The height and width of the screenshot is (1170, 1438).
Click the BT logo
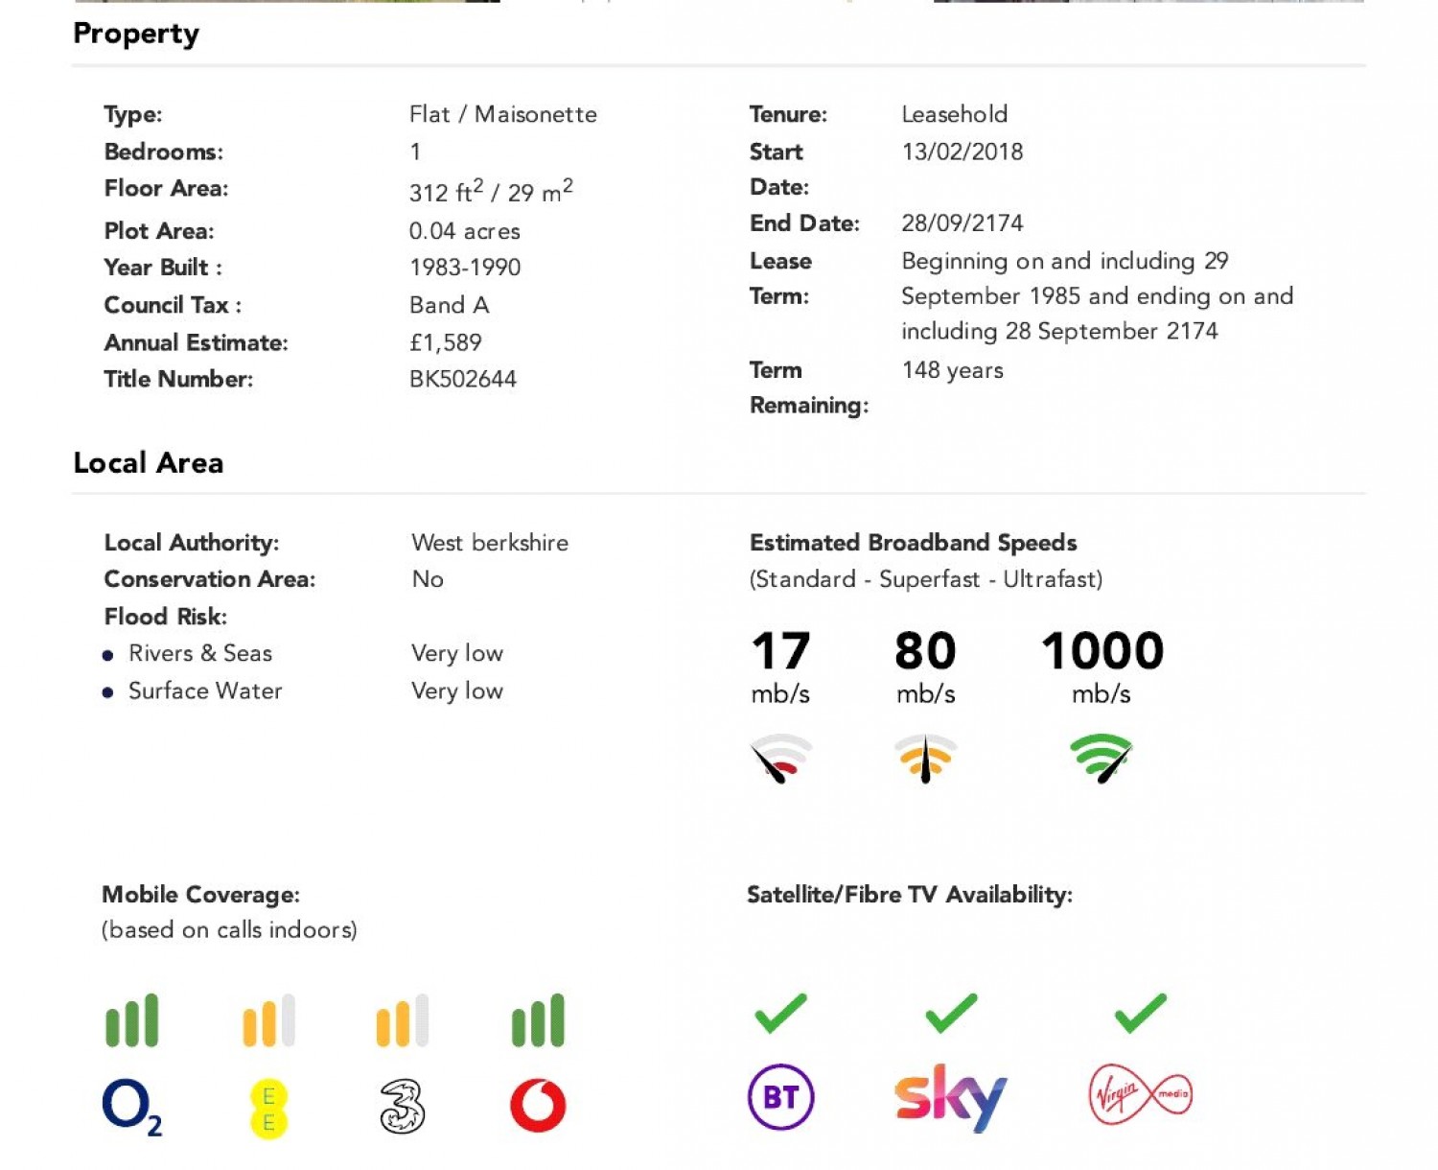[x=780, y=1097]
